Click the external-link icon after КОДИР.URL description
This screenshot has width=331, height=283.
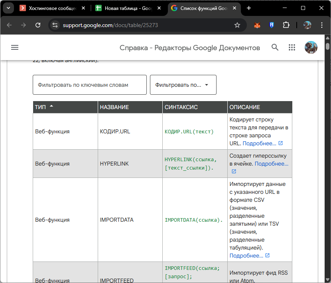[x=281, y=143]
